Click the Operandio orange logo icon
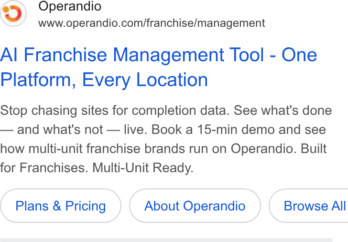The width and height of the screenshot is (348, 242). pos(13,13)
